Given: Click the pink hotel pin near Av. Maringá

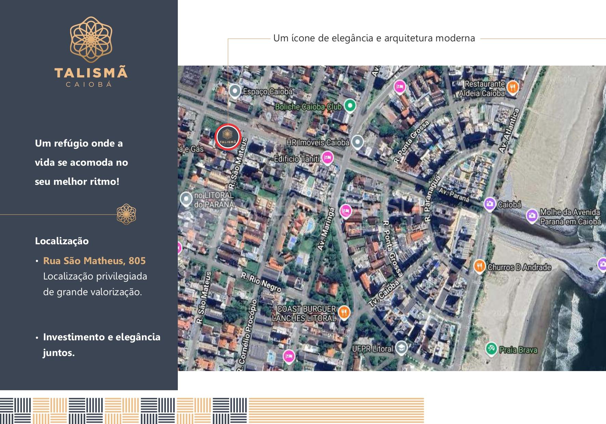Looking at the screenshot, I should click(x=346, y=211).
